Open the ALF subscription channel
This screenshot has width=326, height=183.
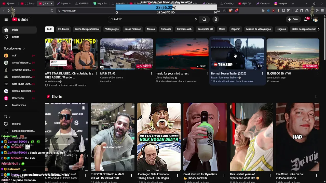[x=19, y=56]
